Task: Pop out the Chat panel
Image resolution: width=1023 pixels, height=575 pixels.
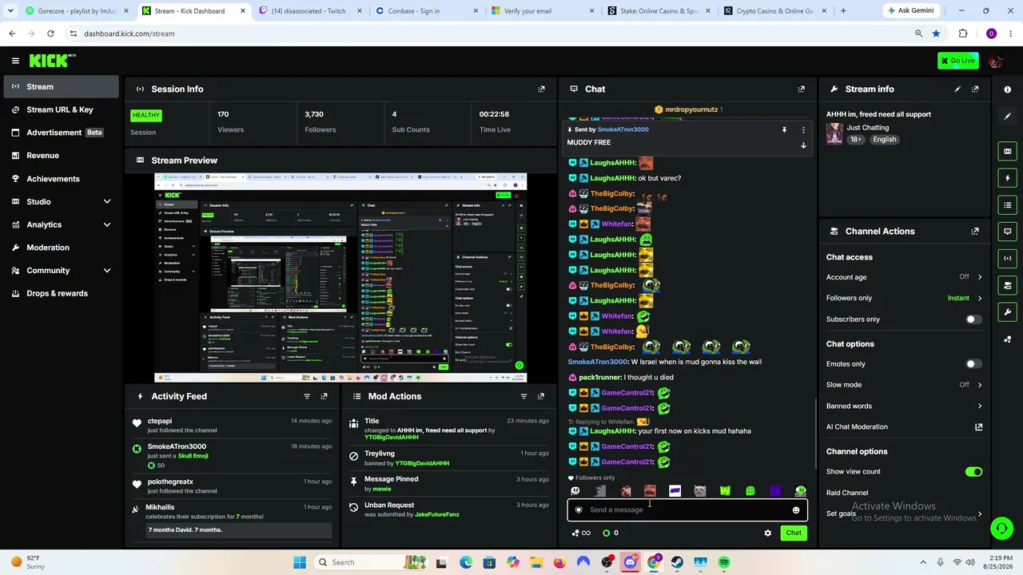Action: coord(802,89)
